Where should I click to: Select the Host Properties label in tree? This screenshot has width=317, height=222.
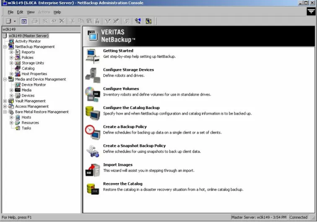(34, 74)
